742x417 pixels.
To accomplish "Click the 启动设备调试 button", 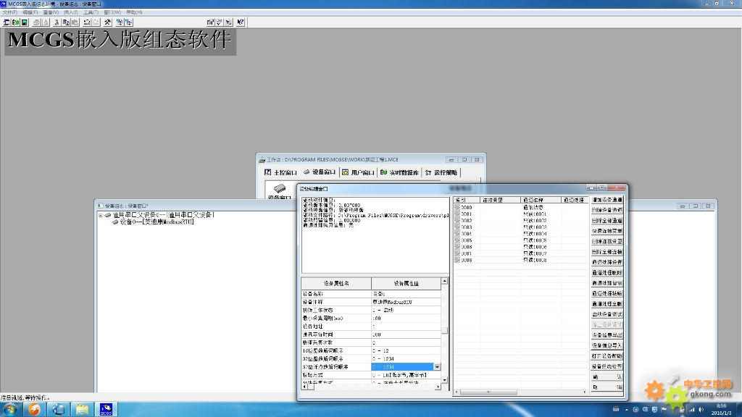I will tap(607, 314).
